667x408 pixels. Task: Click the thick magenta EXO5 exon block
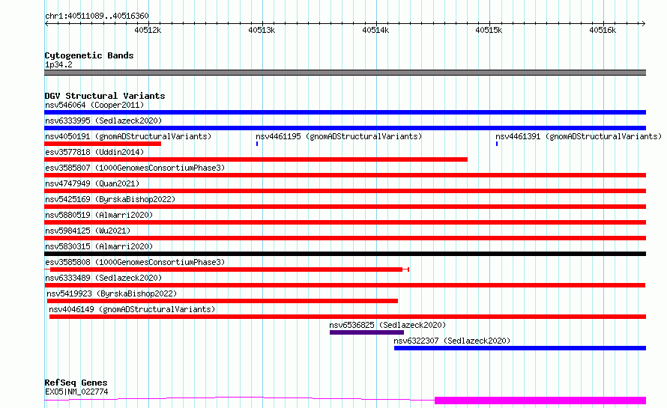point(540,401)
